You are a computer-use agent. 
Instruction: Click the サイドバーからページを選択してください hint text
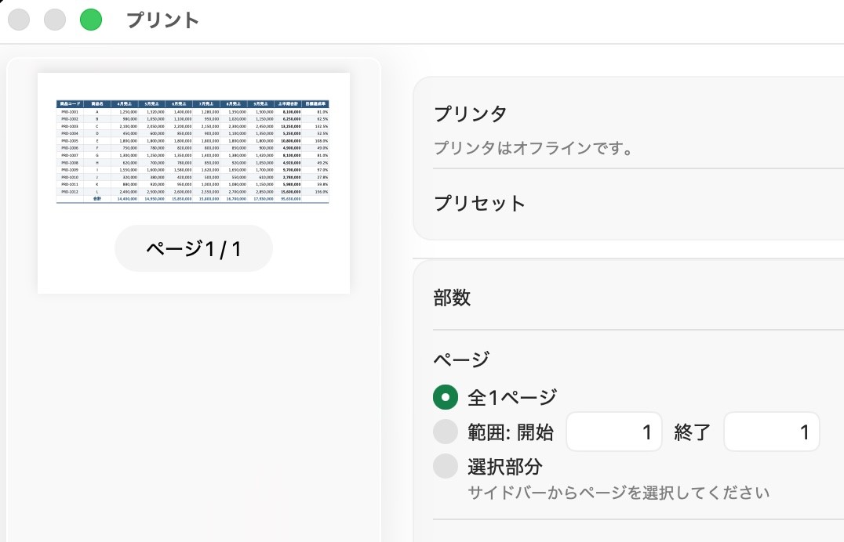click(x=618, y=493)
